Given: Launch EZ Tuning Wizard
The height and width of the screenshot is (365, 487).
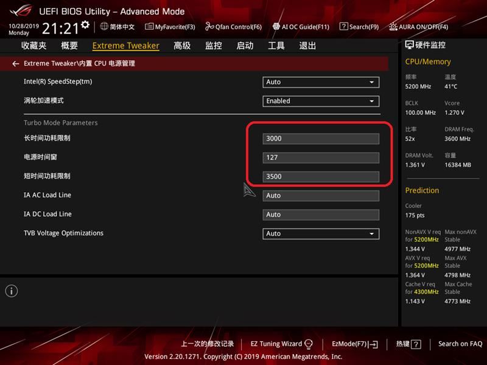Looking at the screenshot, I should click(282, 344).
